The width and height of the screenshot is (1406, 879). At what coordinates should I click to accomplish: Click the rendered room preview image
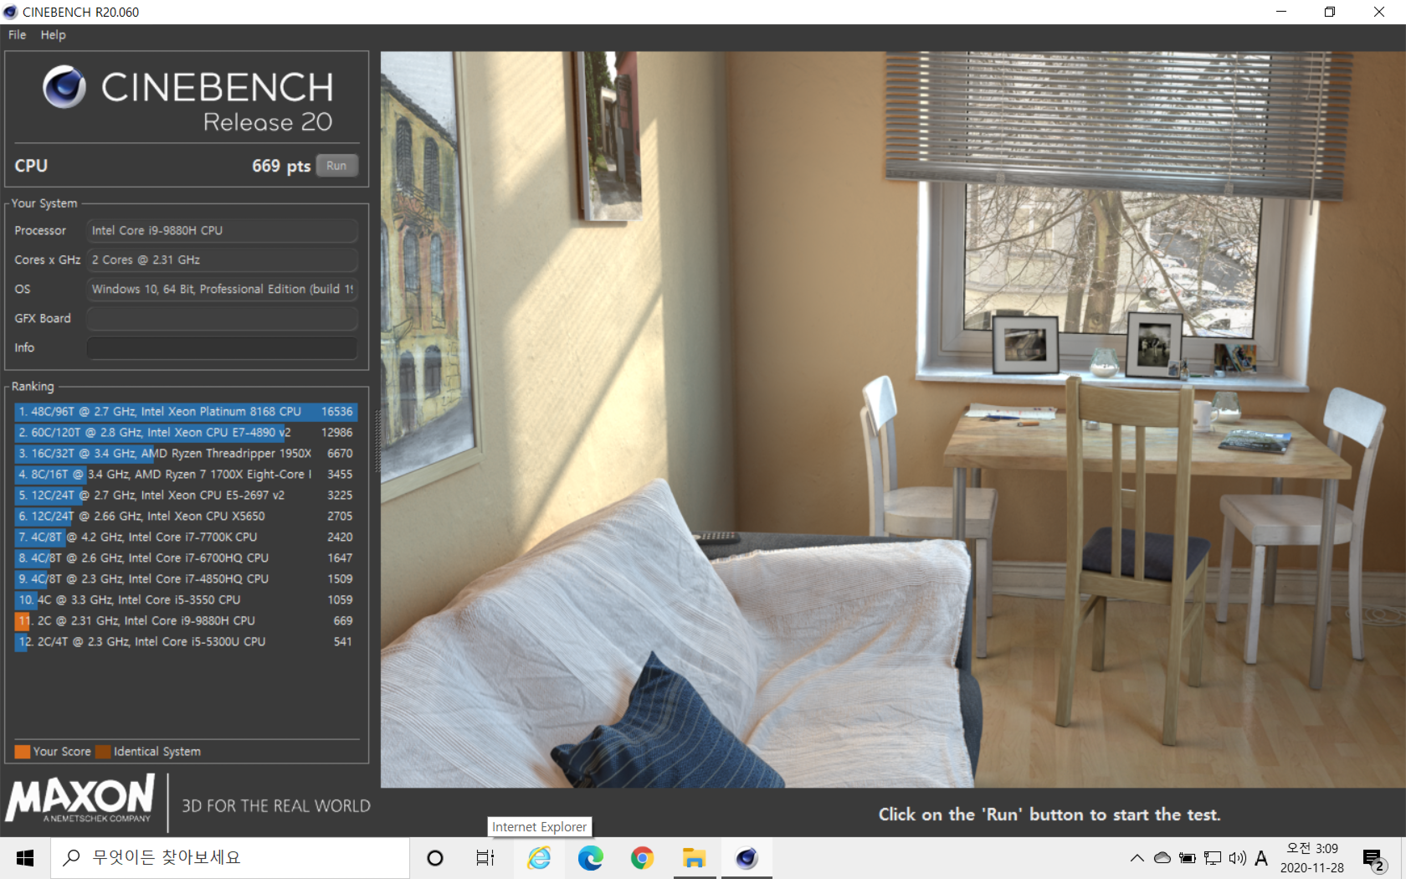893,420
